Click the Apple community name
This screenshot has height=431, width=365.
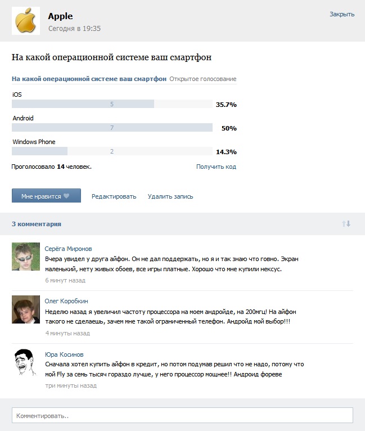point(60,16)
